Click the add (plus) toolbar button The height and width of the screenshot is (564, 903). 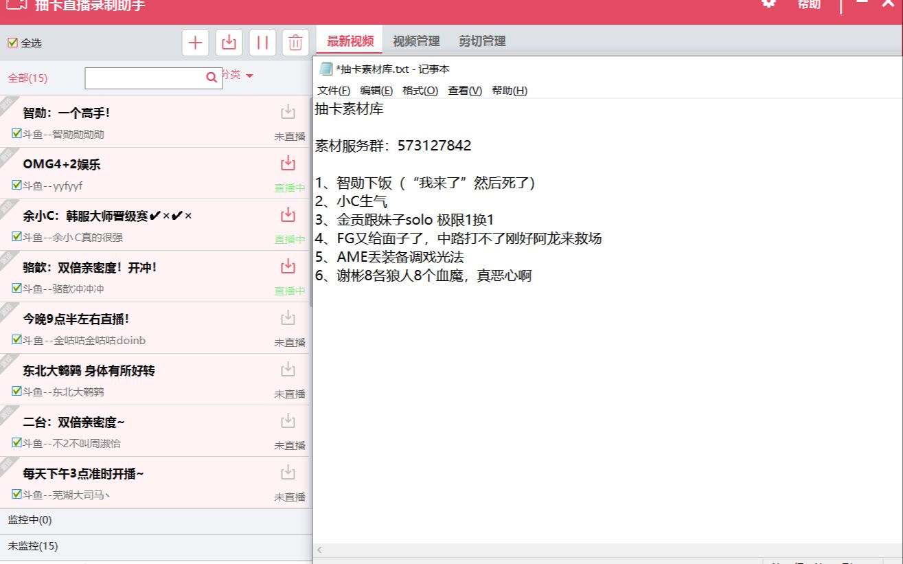196,43
